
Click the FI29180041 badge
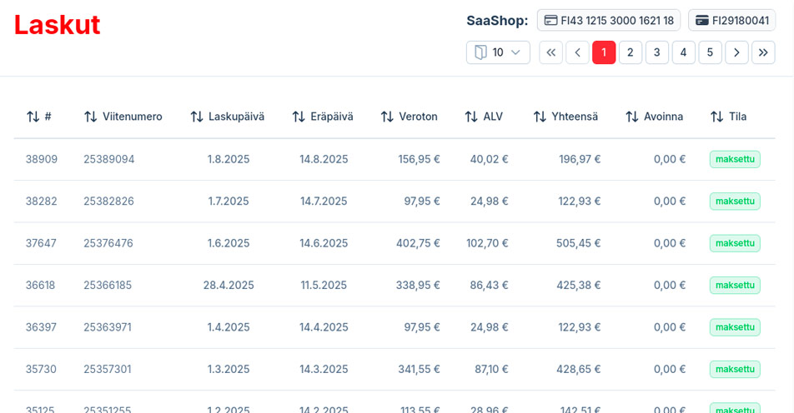coord(731,20)
